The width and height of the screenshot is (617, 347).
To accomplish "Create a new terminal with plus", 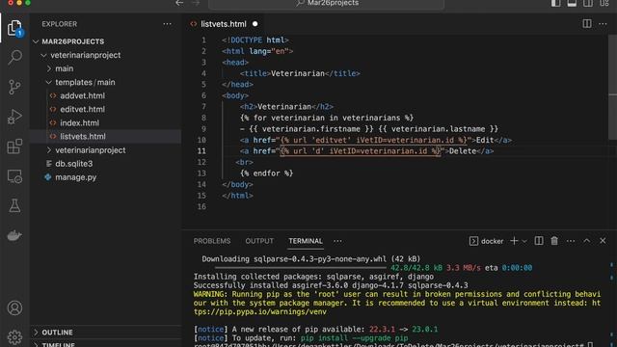I will [514, 241].
